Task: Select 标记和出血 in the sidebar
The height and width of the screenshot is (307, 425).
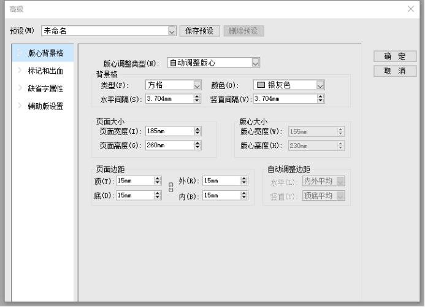Action: click(45, 71)
